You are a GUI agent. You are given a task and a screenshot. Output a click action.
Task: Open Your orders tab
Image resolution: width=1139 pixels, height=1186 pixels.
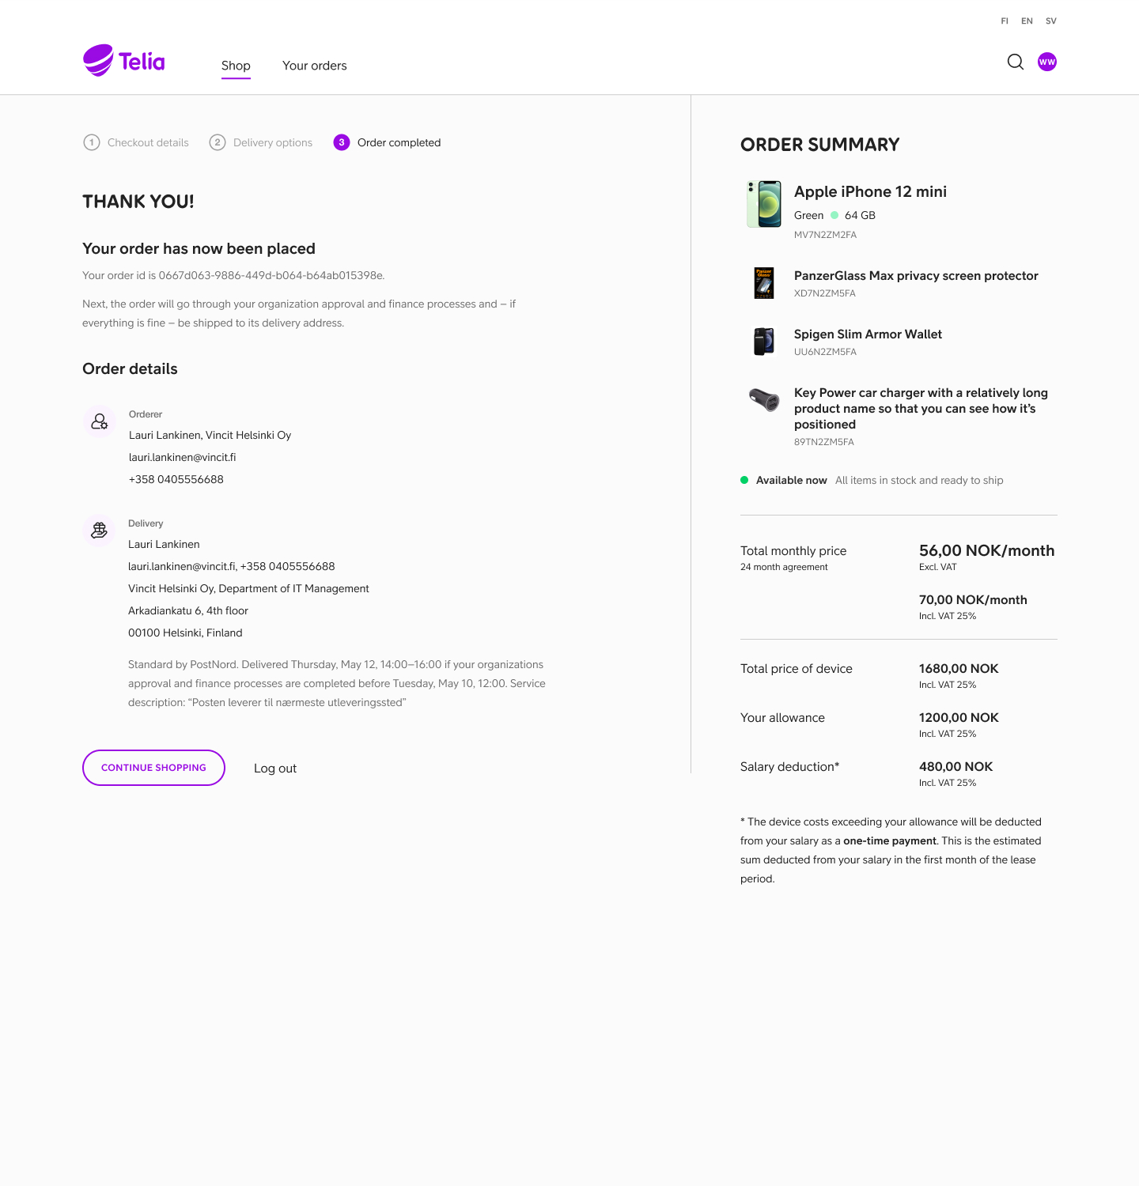pos(315,66)
